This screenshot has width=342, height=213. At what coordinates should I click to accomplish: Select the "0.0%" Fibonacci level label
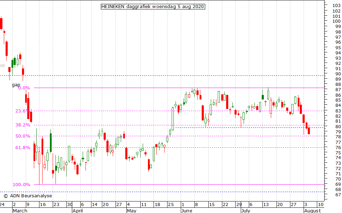pos(24,88)
